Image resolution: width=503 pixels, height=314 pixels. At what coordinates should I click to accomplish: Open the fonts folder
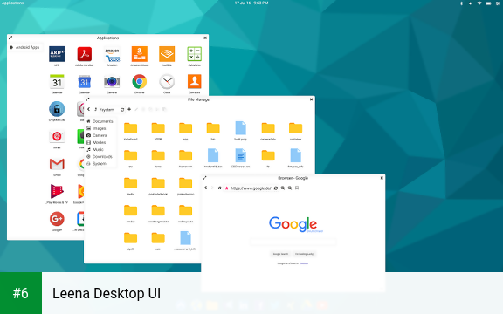[158, 156]
